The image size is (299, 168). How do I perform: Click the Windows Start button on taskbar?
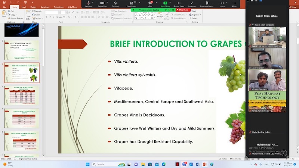pos(87,164)
